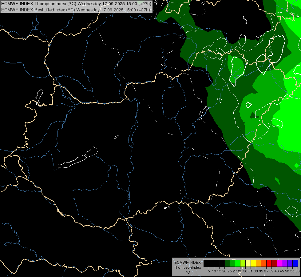Click the magenta 40-45 legend swatch
Viewport: 301px width, 277px height.
click(279, 263)
